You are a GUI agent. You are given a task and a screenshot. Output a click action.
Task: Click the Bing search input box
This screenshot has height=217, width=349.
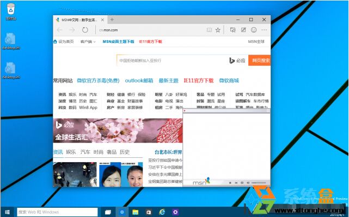[x=172, y=60]
